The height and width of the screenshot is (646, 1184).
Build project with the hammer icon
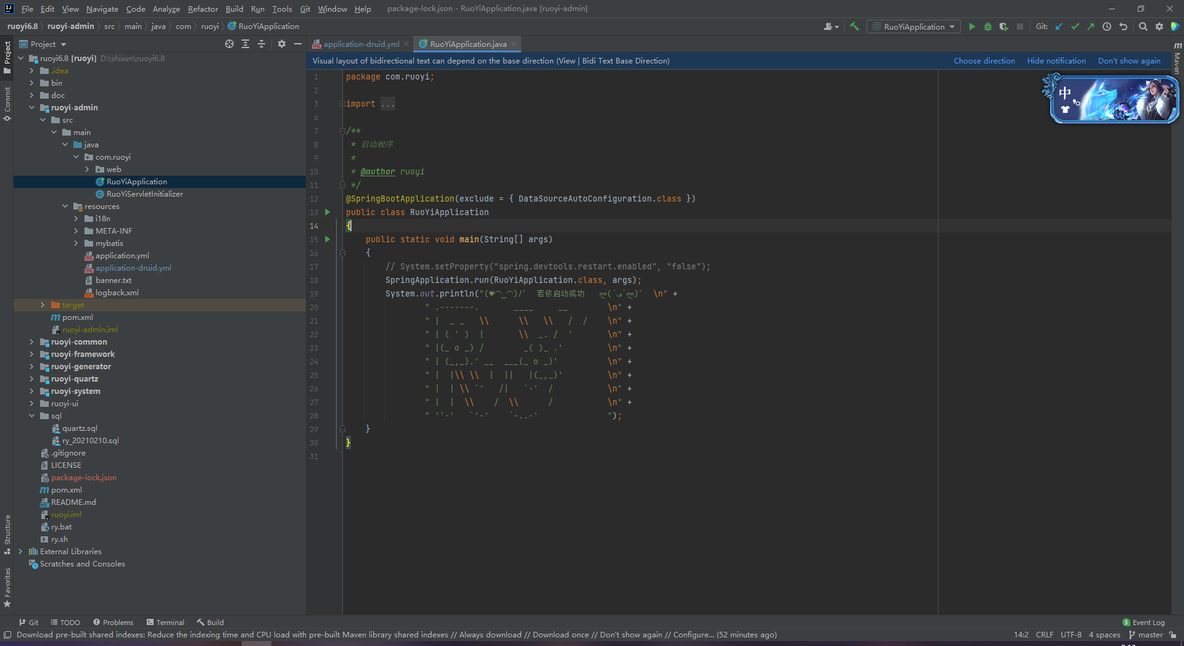(x=854, y=27)
